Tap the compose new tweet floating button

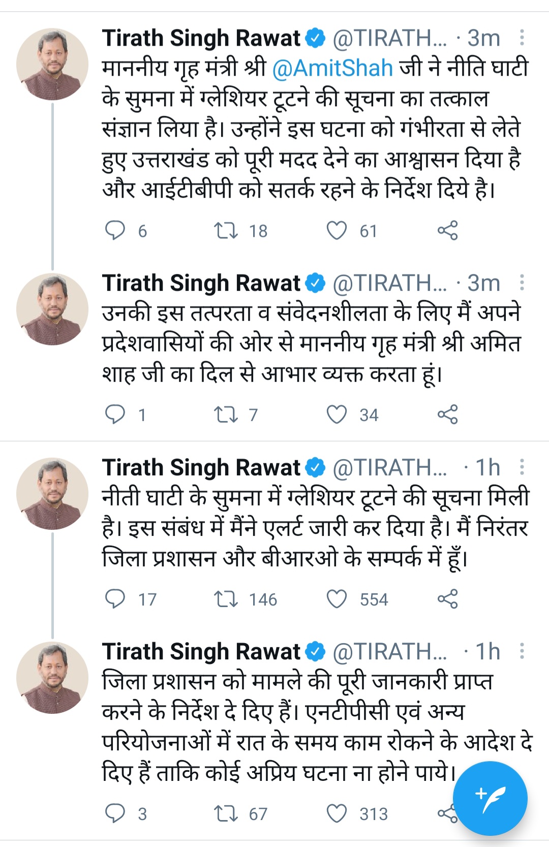click(x=490, y=798)
